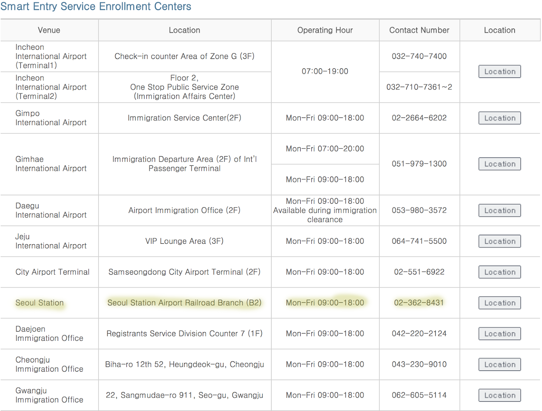Click the Contact Number column header
The width and height of the screenshot is (542, 411).
(419, 30)
